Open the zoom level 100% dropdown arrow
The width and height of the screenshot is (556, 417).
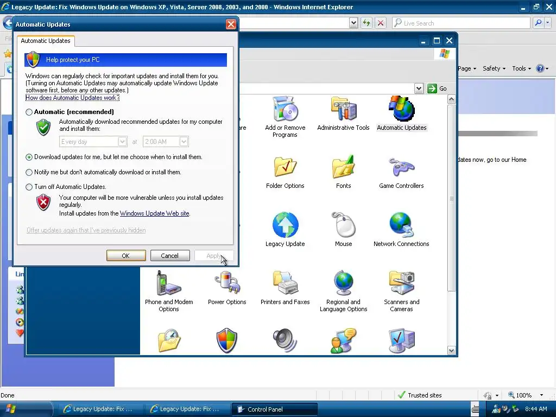click(x=541, y=395)
